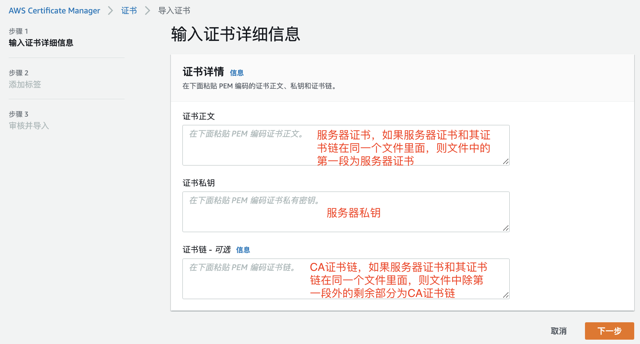640x344 pixels.
Task: Click the resize handle of 证书私钥 textarea
Action: coord(506,228)
